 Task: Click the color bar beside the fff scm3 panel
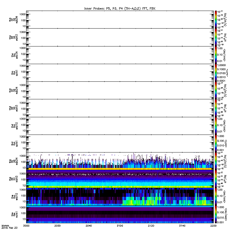216,179
